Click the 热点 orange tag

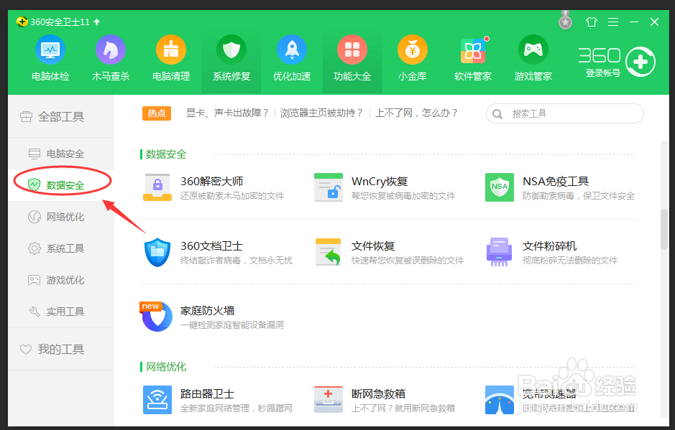tap(157, 113)
